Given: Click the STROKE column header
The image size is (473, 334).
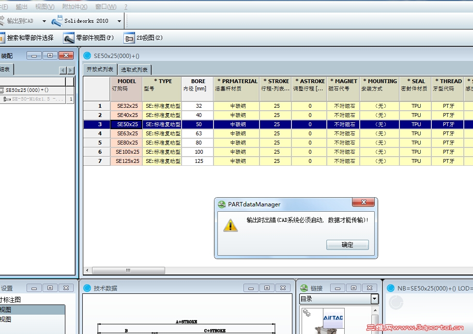Looking at the screenshot, I should coord(276,88).
